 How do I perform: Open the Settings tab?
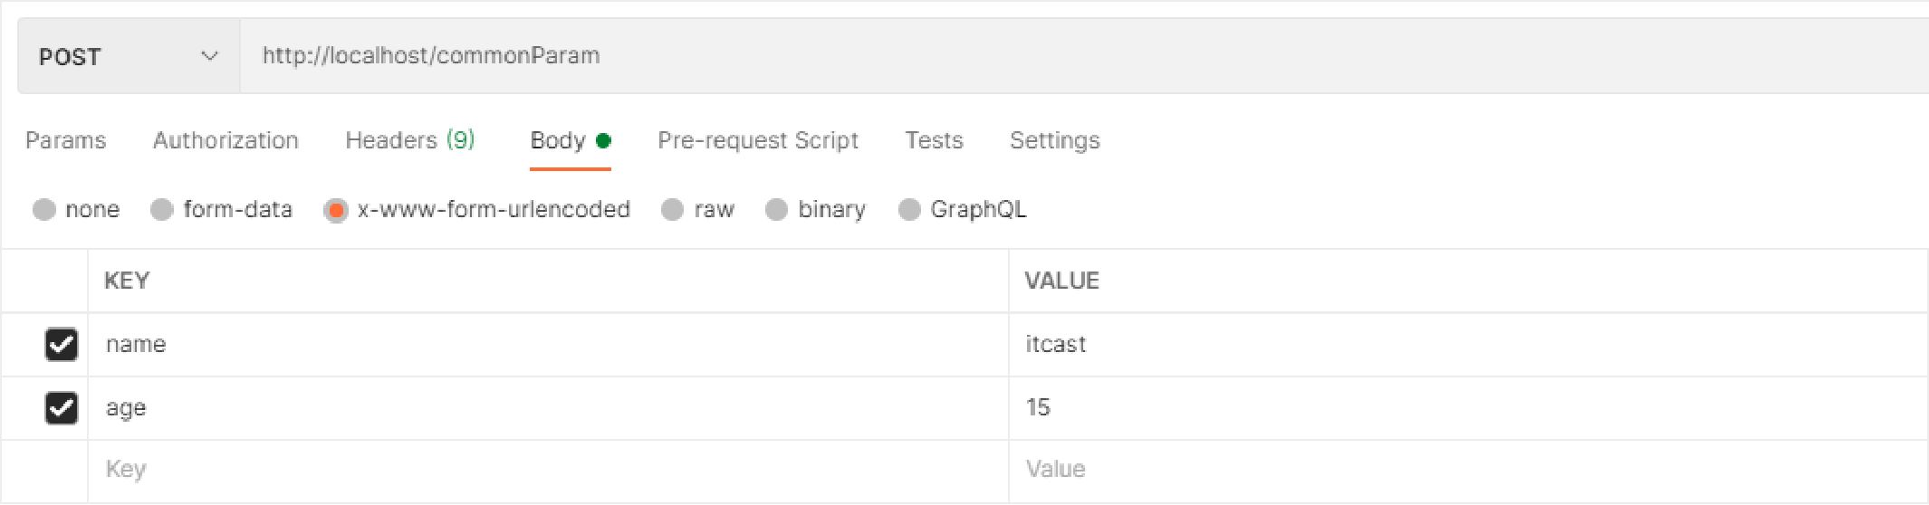coord(1054,140)
